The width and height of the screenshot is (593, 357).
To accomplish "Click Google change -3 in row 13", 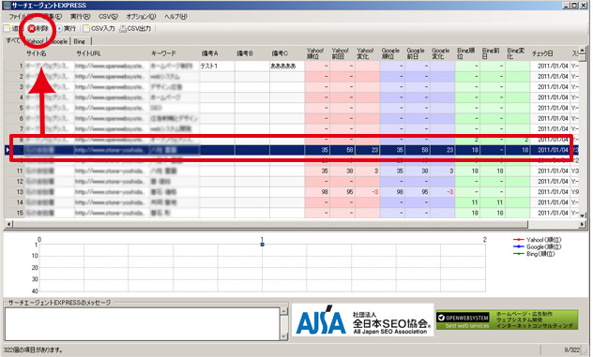I will point(442,192).
